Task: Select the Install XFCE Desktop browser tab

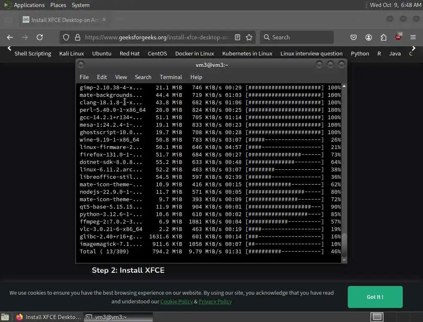Action: point(64,20)
